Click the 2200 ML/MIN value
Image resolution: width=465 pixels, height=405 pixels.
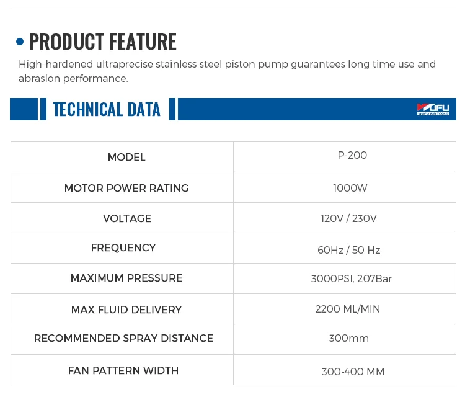click(348, 309)
